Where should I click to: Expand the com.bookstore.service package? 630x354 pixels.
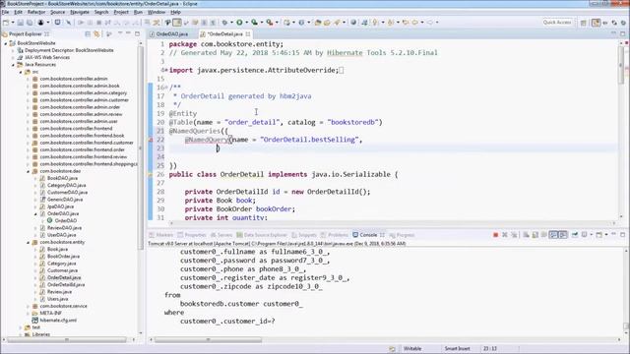pyautogui.click(x=29, y=306)
